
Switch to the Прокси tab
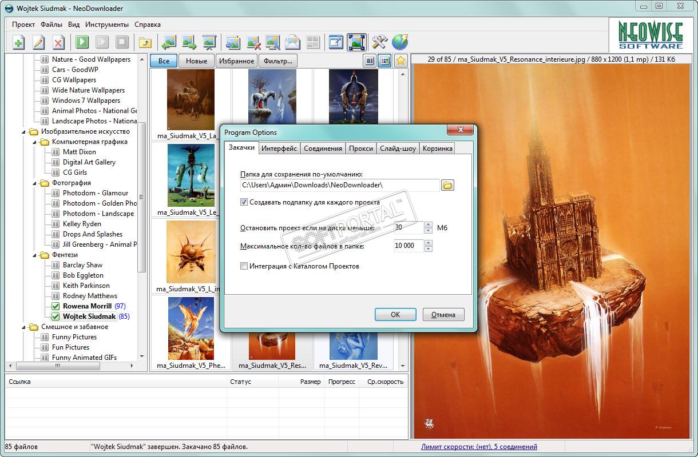pos(360,149)
